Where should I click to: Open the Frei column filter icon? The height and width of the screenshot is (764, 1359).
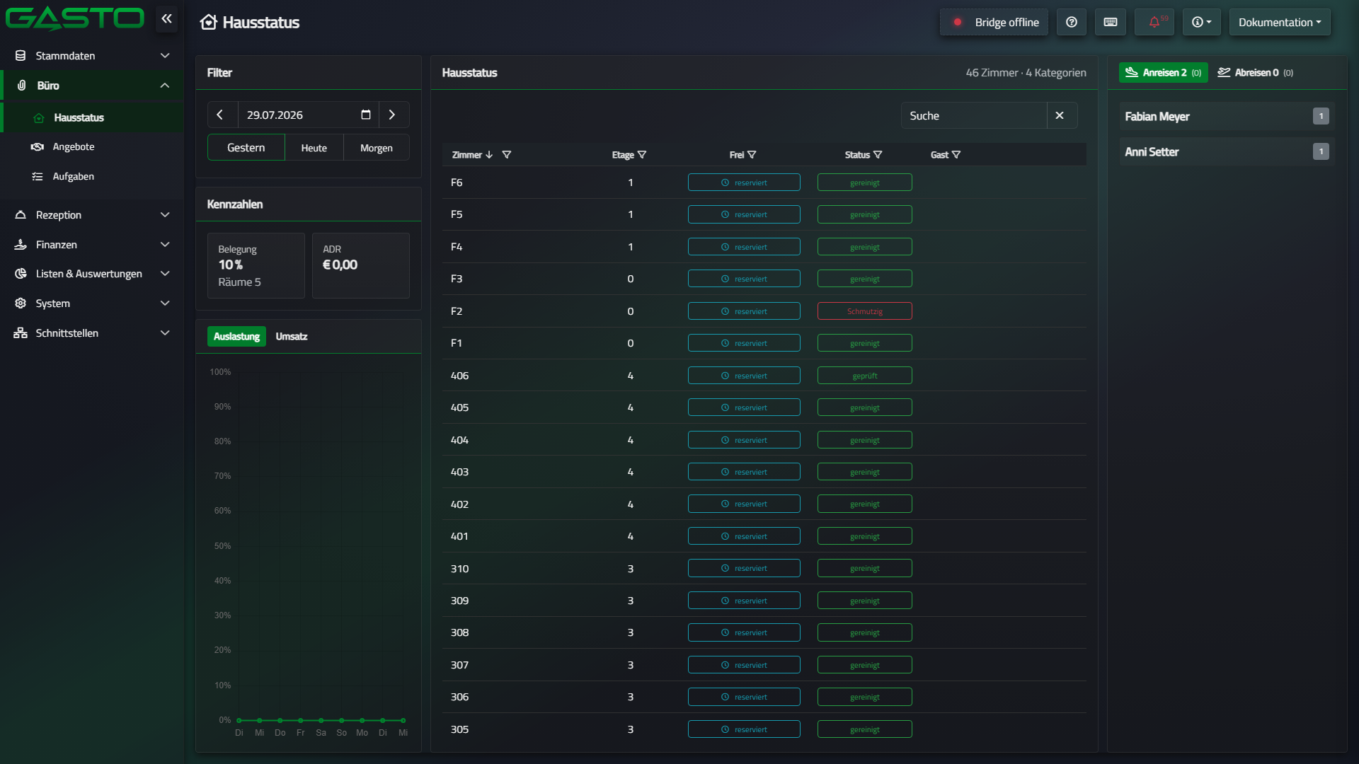click(x=752, y=155)
